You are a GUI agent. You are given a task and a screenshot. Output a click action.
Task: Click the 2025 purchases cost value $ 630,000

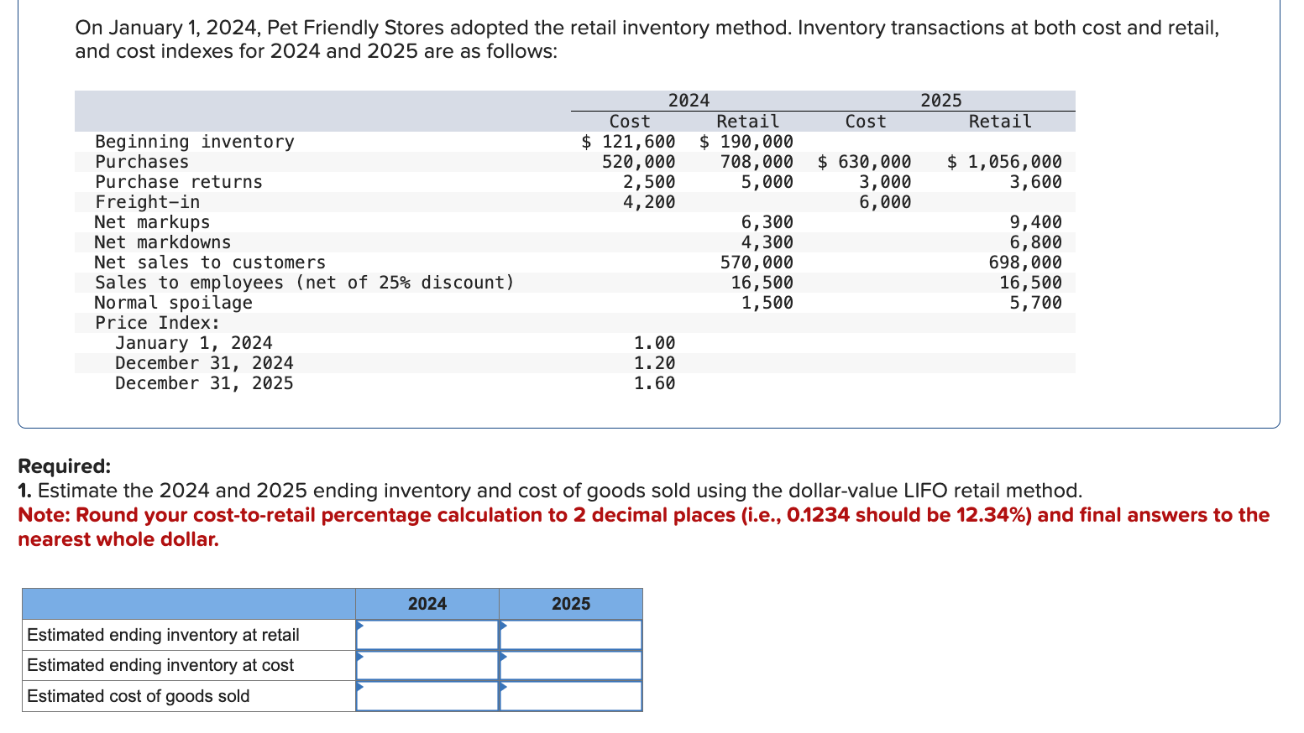(865, 162)
